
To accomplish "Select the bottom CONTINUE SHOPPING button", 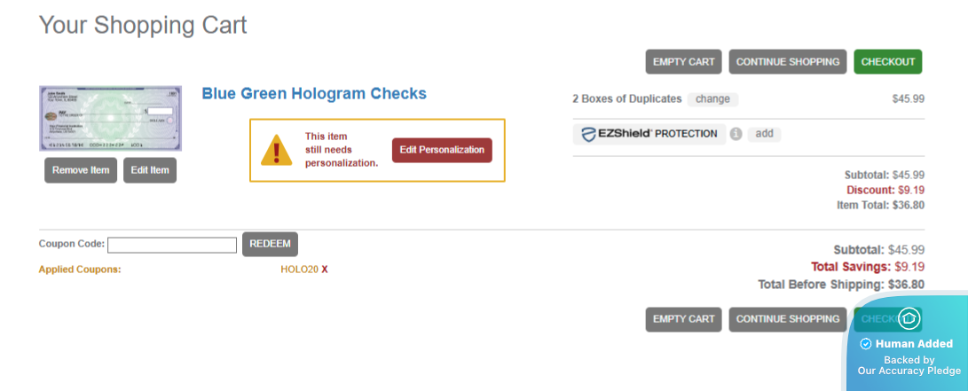I will click(788, 319).
